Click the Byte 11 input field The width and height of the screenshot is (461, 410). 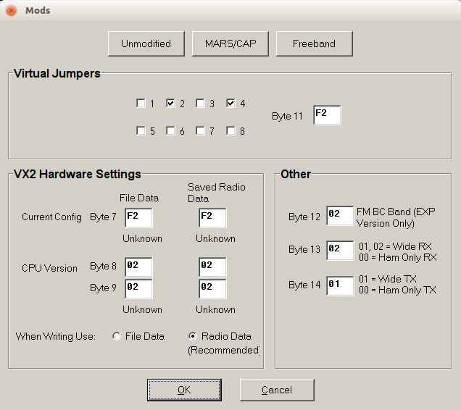[x=327, y=115]
